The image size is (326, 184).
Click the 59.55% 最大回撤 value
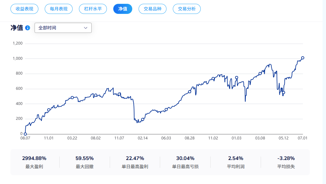pyautogui.click(x=85, y=158)
